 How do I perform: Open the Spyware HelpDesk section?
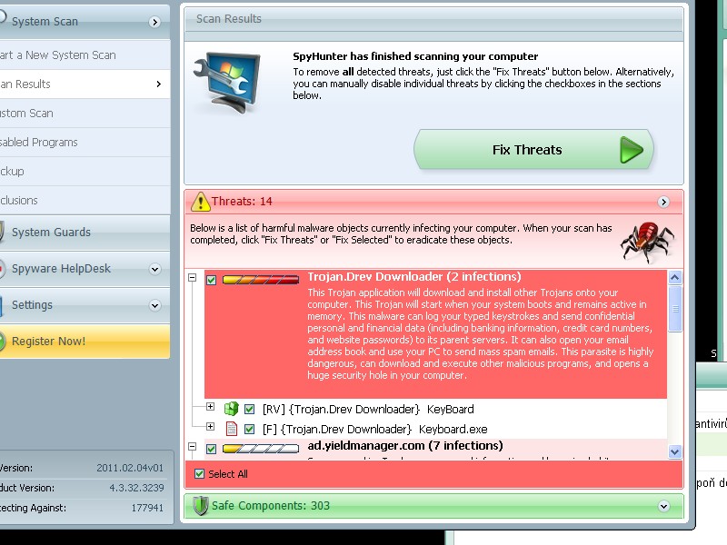[85, 269]
